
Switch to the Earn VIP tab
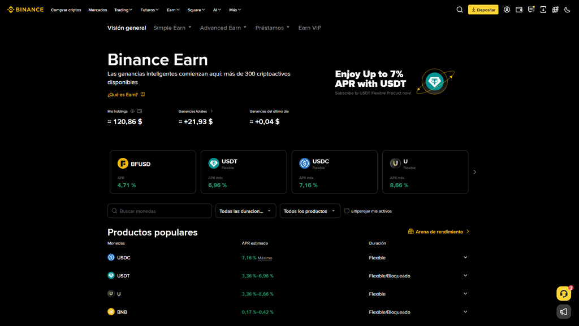[310, 28]
